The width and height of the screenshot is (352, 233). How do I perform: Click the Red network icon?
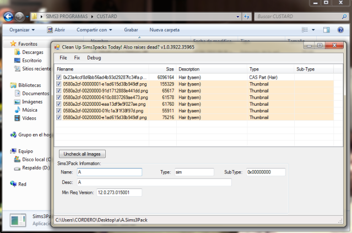pos(14,185)
